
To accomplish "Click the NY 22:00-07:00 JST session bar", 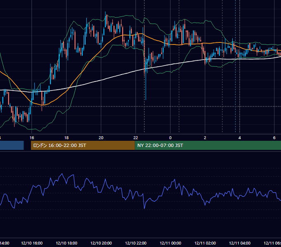I will click(x=208, y=145).
